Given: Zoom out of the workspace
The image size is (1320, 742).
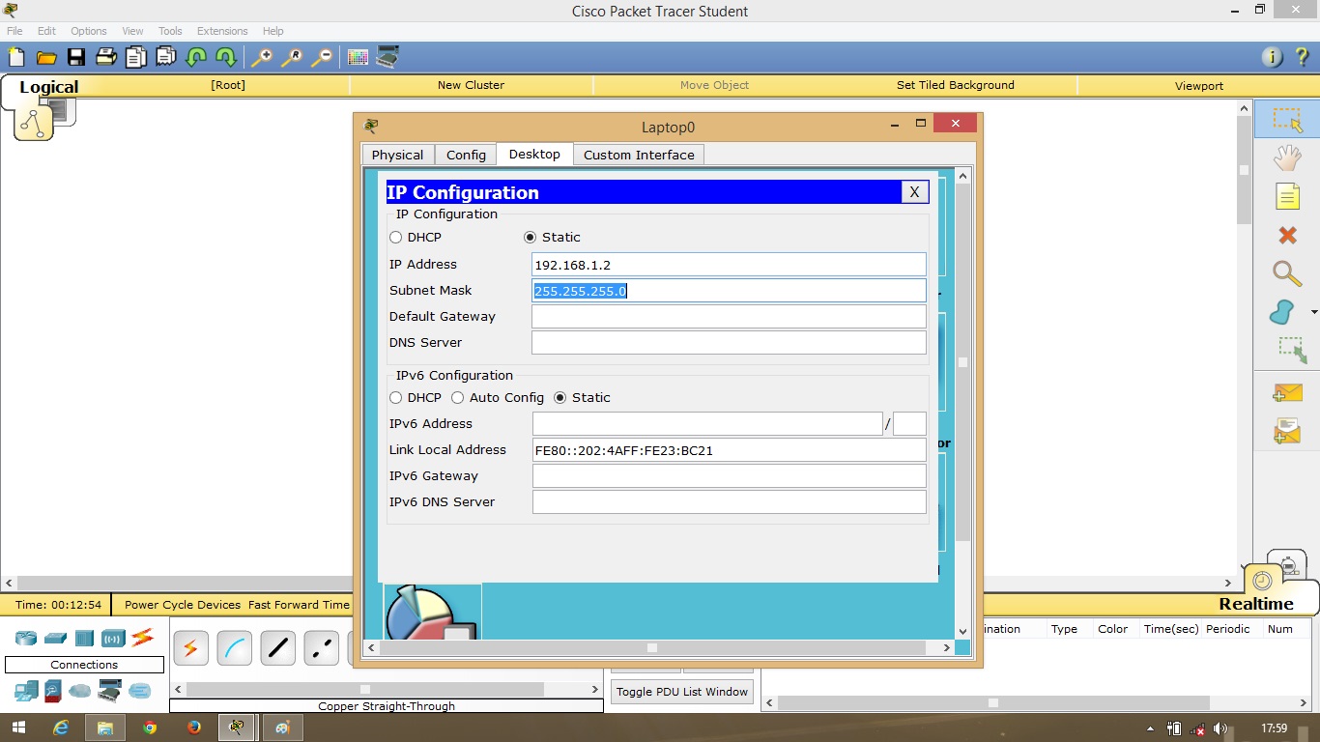Looking at the screenshot, I should point(322,57).
